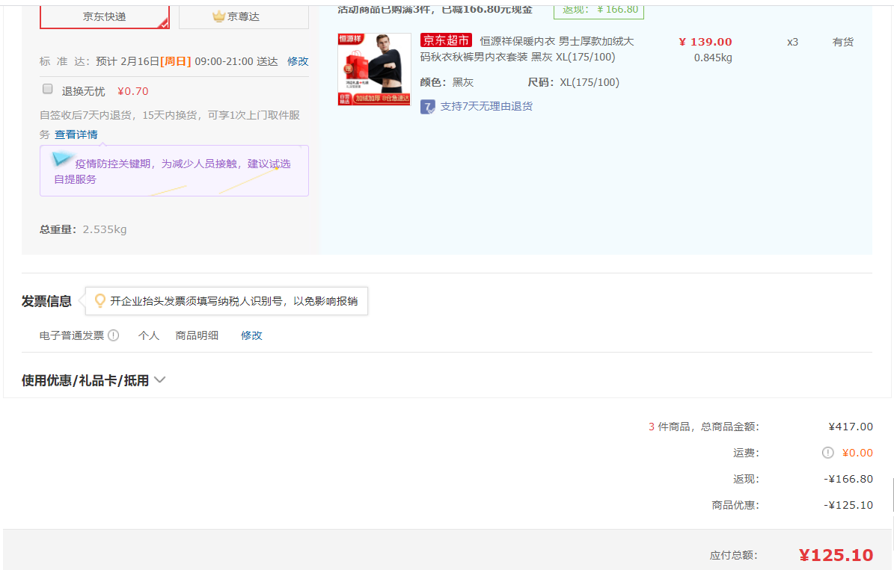
Task: Click the page vertical scrollbar
Action: click(892, 495)
